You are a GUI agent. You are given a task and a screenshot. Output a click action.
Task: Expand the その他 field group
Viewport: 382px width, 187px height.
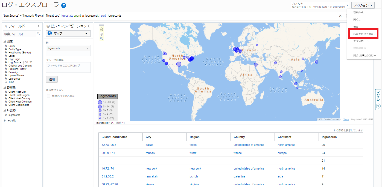click(x=5, y=120)
